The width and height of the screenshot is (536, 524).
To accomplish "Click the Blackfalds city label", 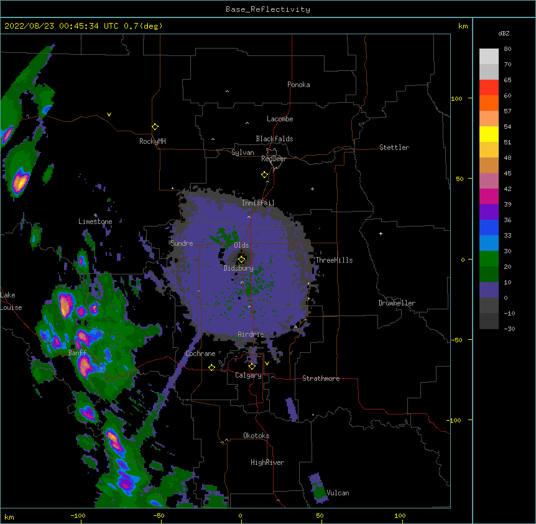I will tap(274, 139).
